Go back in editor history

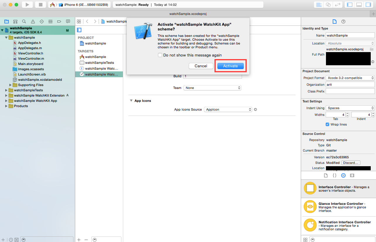tap(87, 21)
